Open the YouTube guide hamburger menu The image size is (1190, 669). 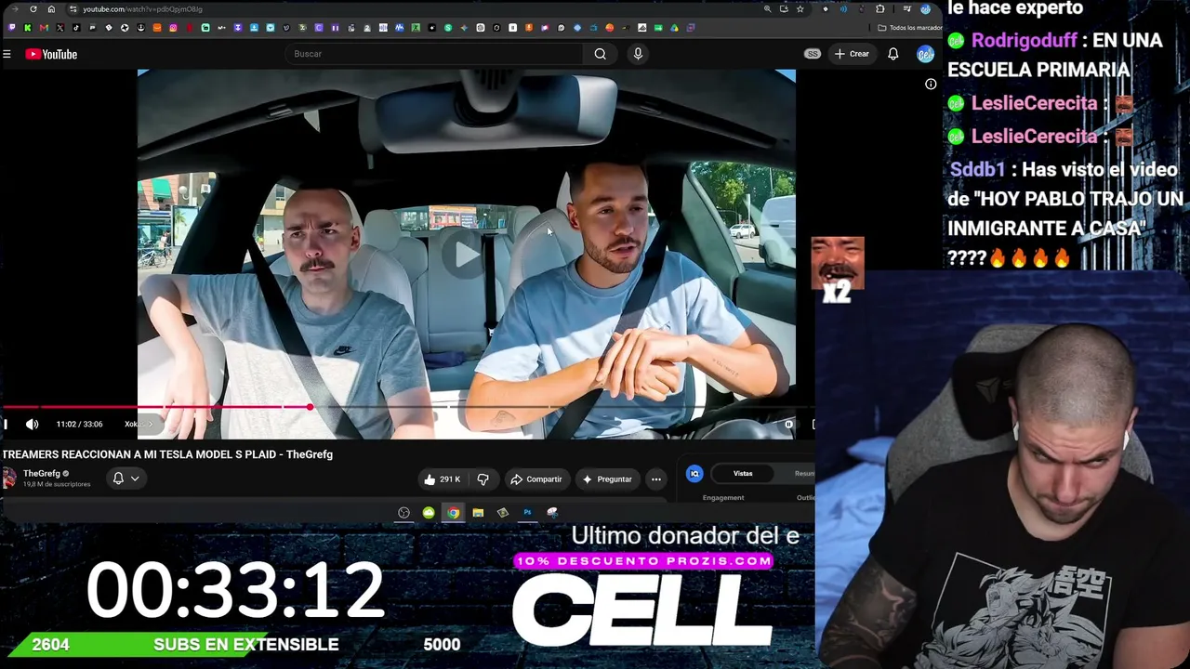point(7,55)
